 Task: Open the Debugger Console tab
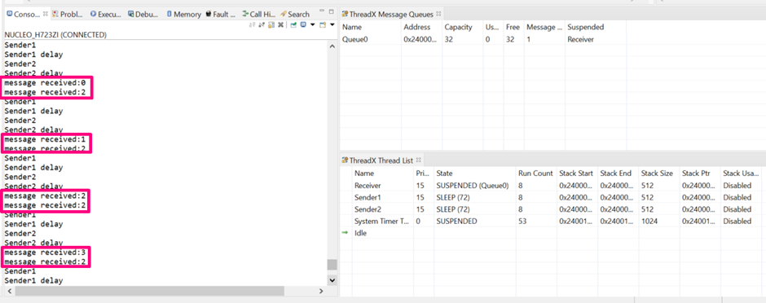click(x=143, y=14)
